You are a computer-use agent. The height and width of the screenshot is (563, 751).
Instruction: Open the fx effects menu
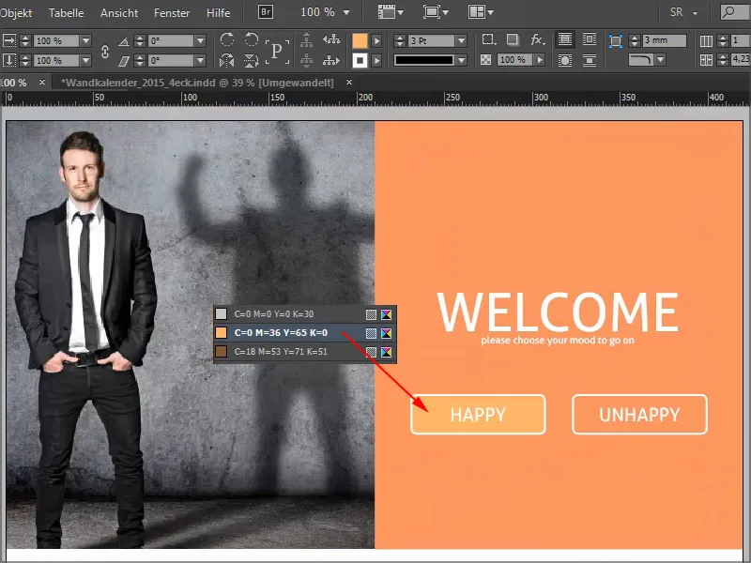[537, 39]
